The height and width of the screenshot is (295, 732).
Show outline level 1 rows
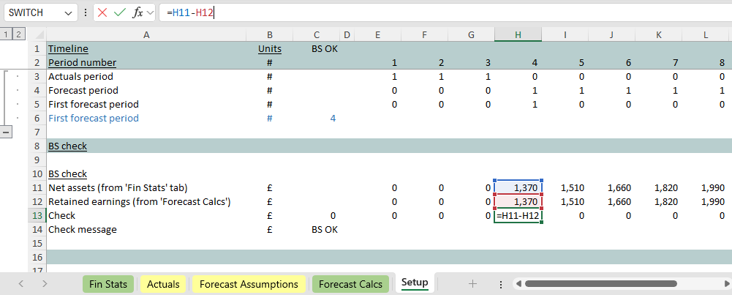[6, 34]
